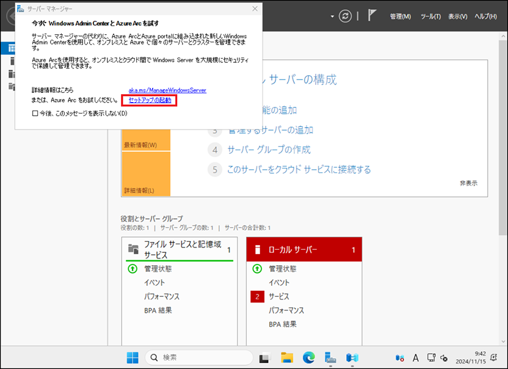Open 管理状態 in ローカル サーバー tile
Image resolution: width=508 pixels, height=369 pixels.
pos(283,268)
